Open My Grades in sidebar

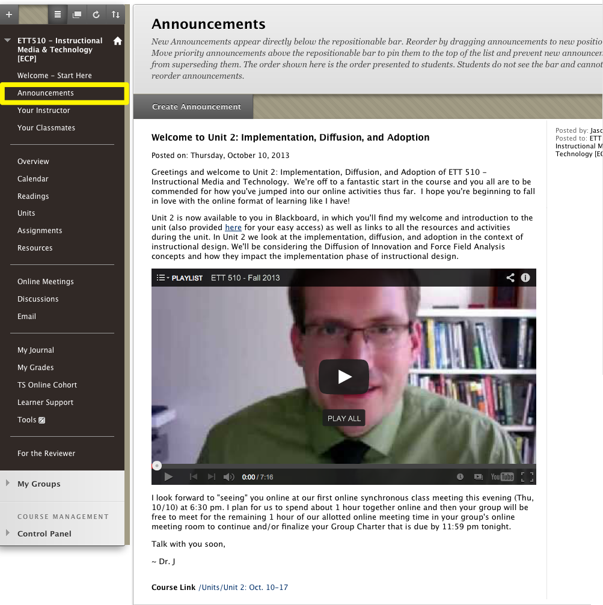[35, 367]
